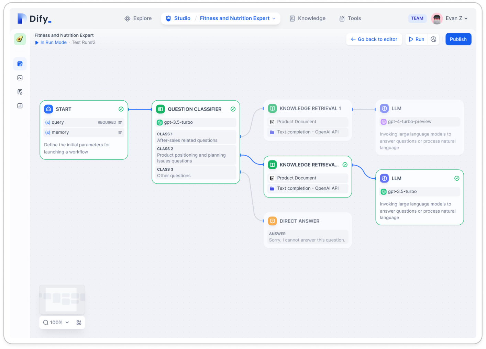Image resolution: width=486 pixels, height=349 pixels.
Task: Click the Question Classifier node icon
Action: (x=161, y=109)
